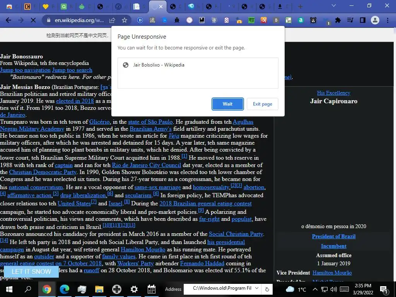This screenshot has height=297, width=396.
Task: Click the Exit page button
Action: click(x=263, y=104)
